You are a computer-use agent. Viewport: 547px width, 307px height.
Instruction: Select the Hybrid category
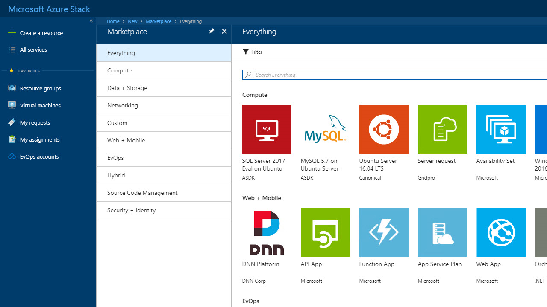click(x=164, y=175)
